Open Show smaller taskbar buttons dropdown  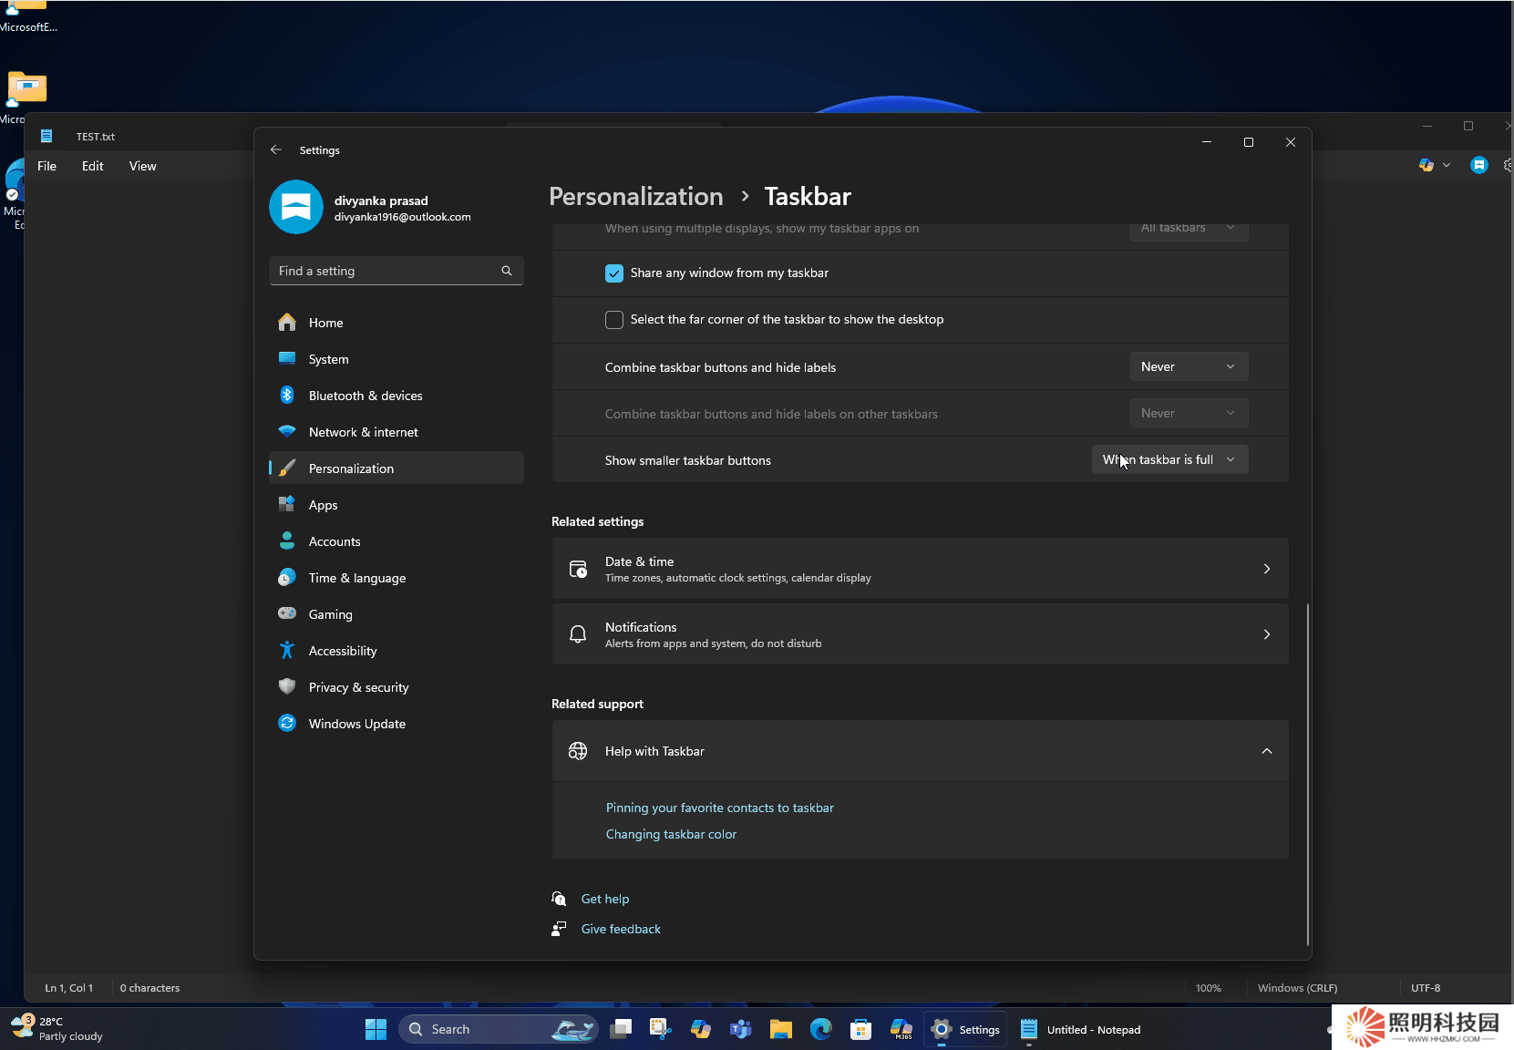coord(1169,459)
